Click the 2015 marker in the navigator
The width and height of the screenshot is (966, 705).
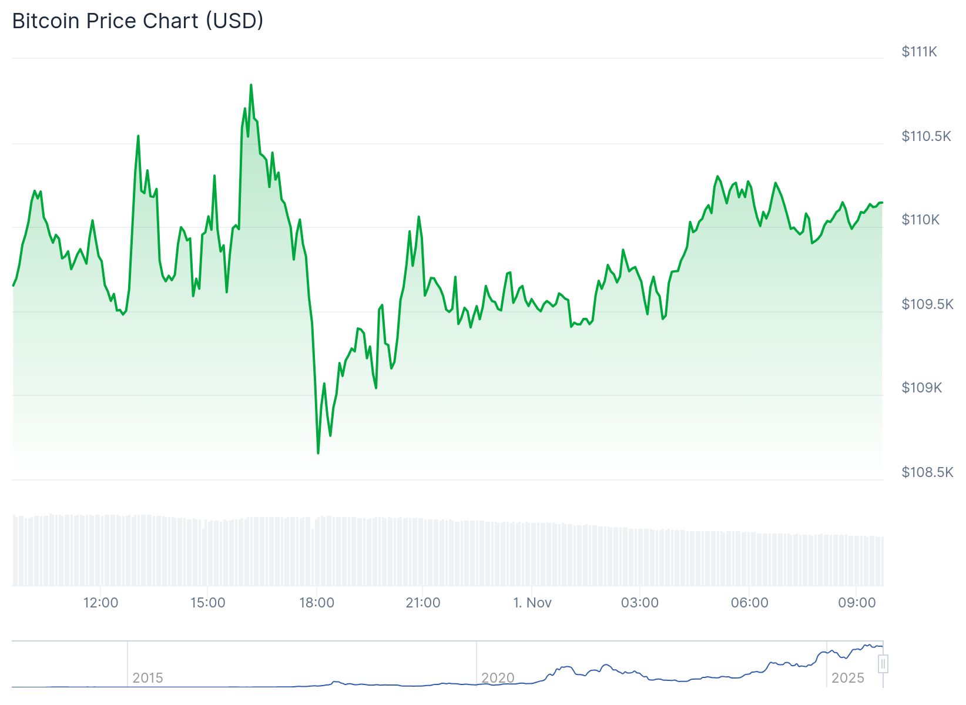147,678
